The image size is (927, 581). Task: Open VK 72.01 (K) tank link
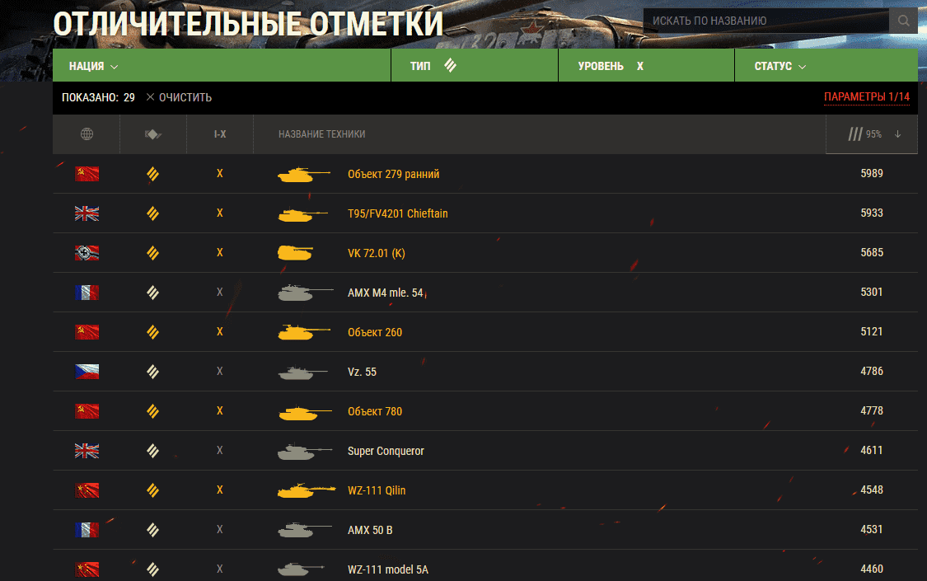click(x=376, y=254)
